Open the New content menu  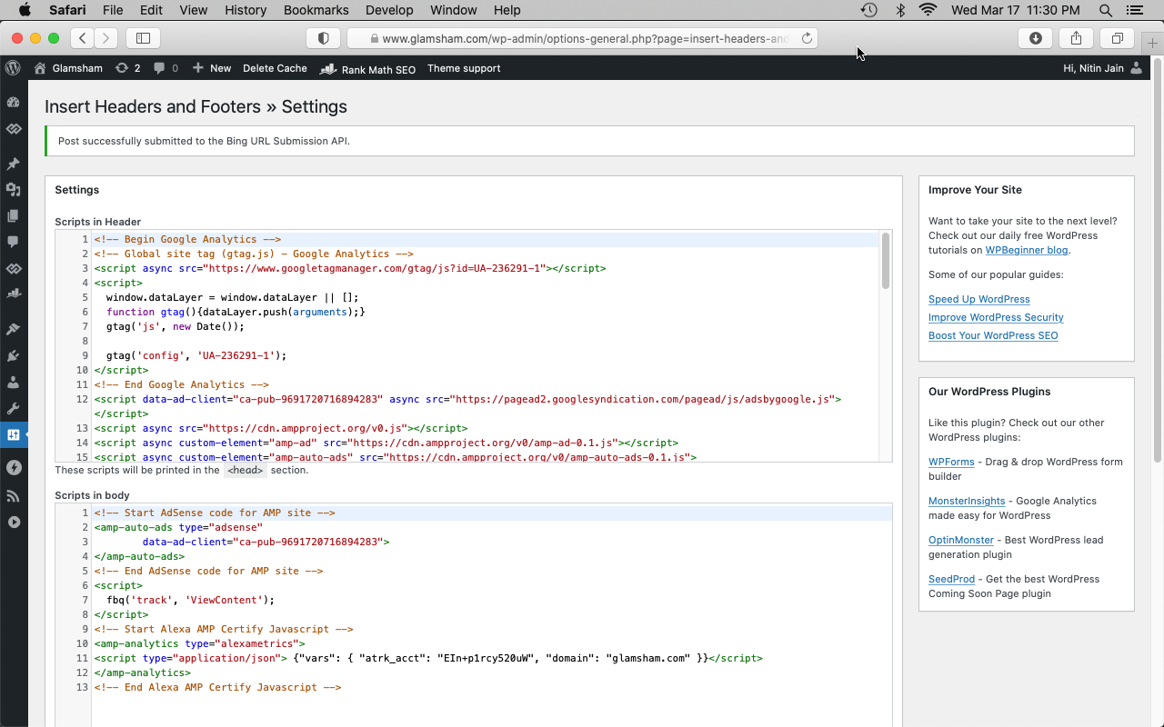point(212,68)
